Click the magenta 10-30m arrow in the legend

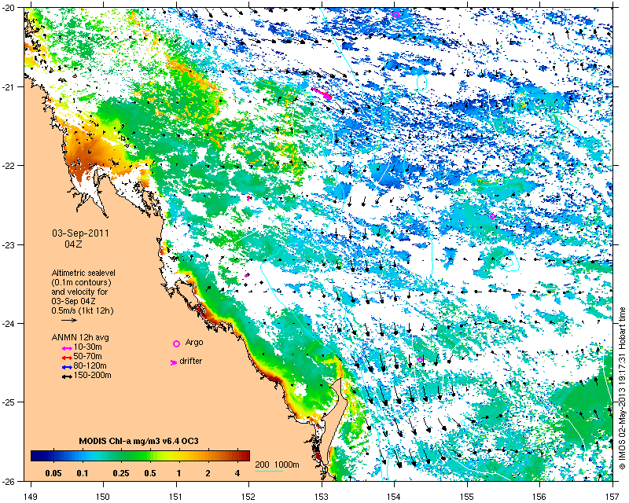click(67, 348)
